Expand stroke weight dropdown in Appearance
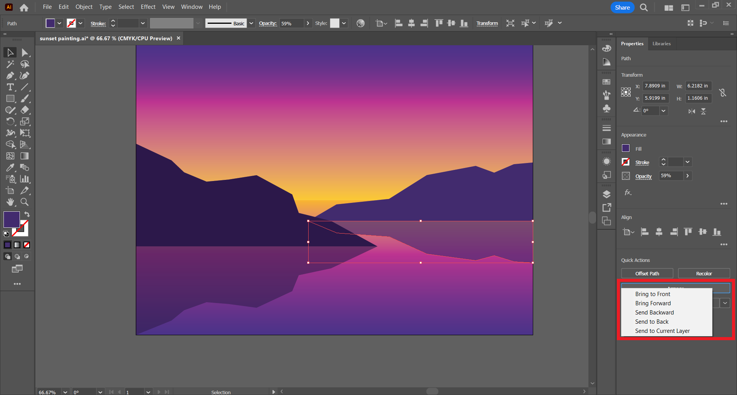 point(687,162)
